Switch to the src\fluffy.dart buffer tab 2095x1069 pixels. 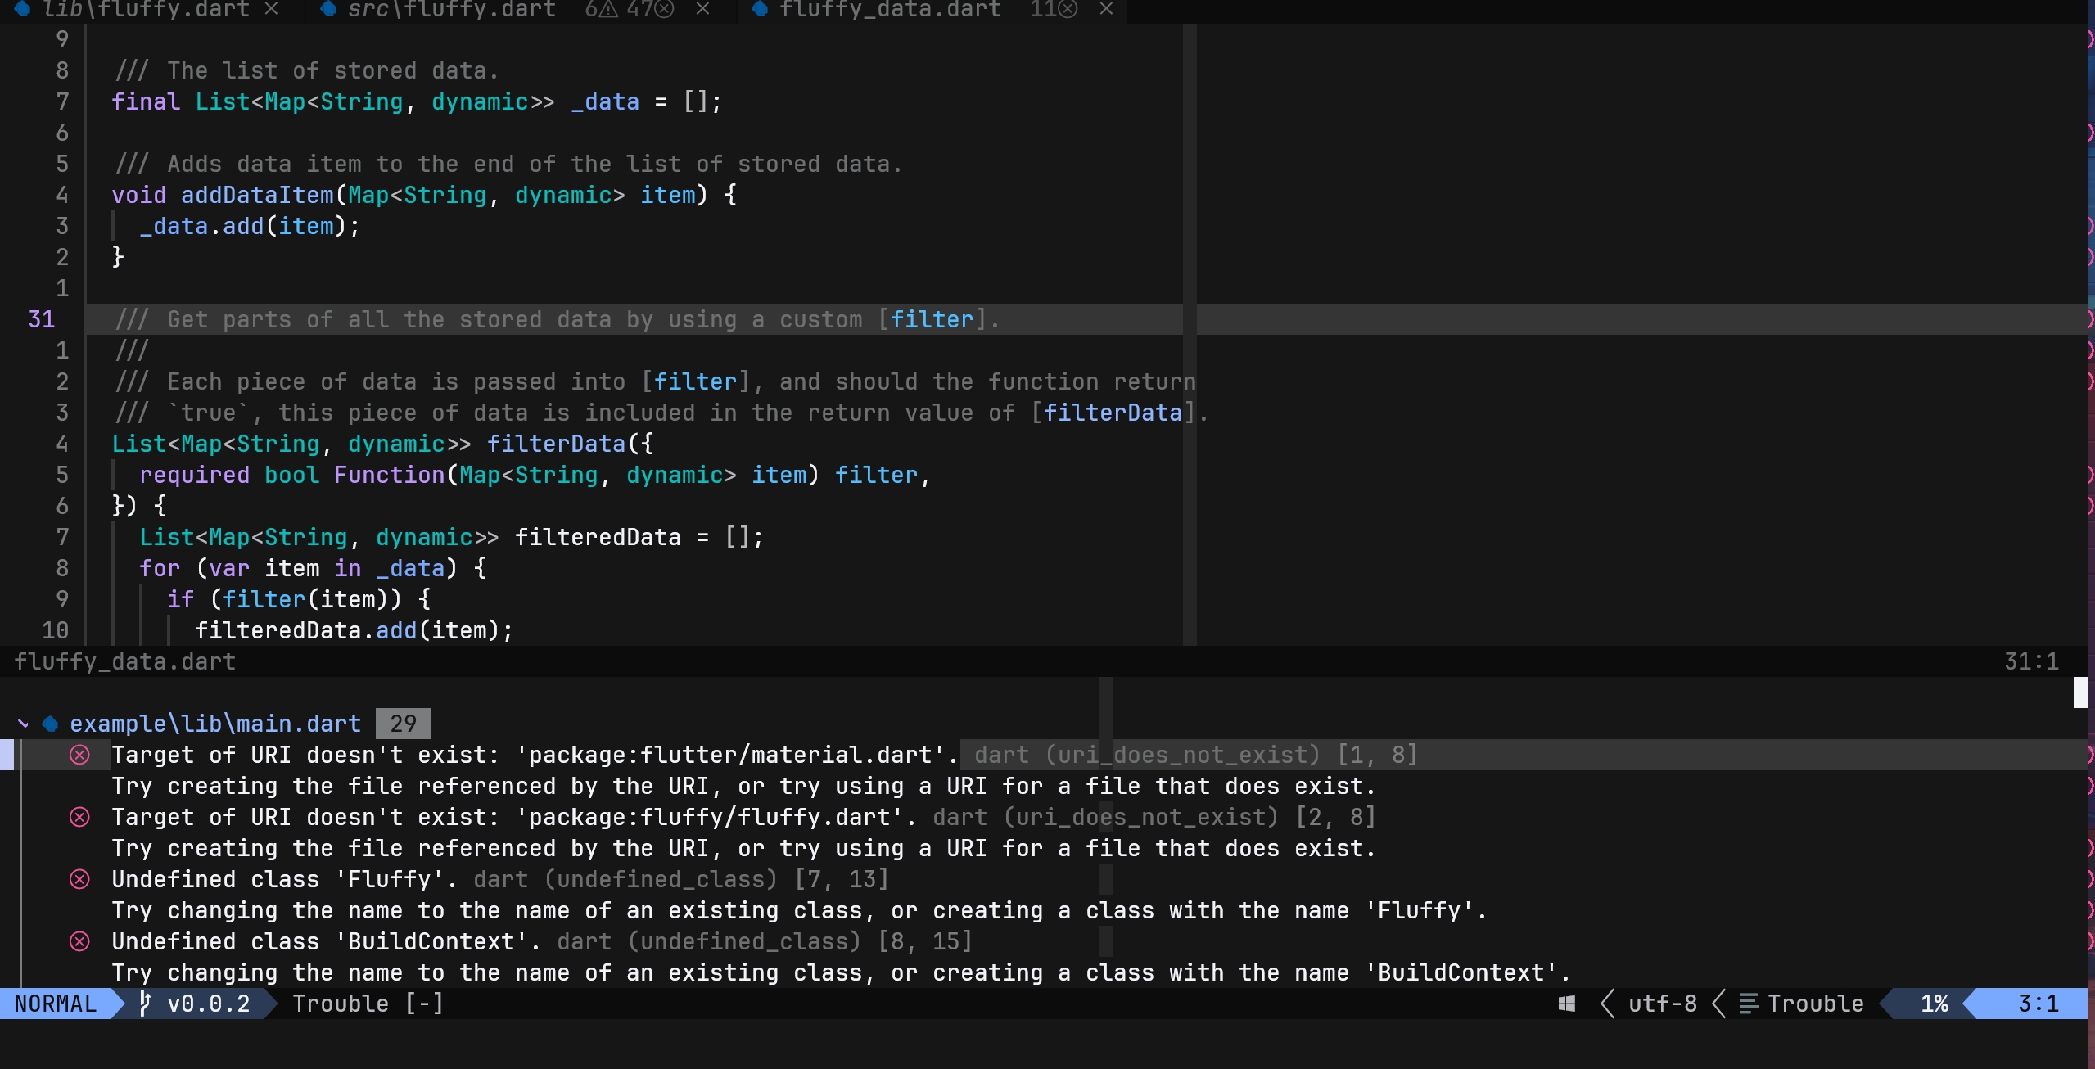pyautogui.click(x=450, y=10)
